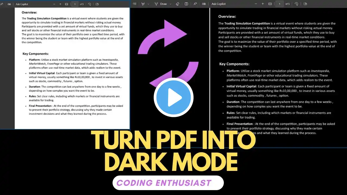Select page number field in light-mode PDF window

tap(75, 4)
